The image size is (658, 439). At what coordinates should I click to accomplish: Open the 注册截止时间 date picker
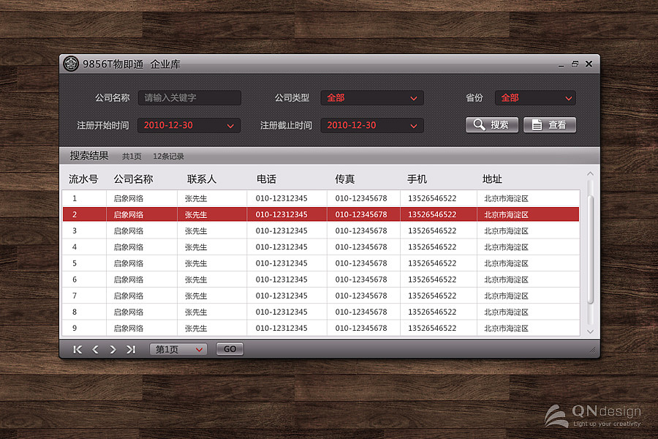[x=372, y=125]
